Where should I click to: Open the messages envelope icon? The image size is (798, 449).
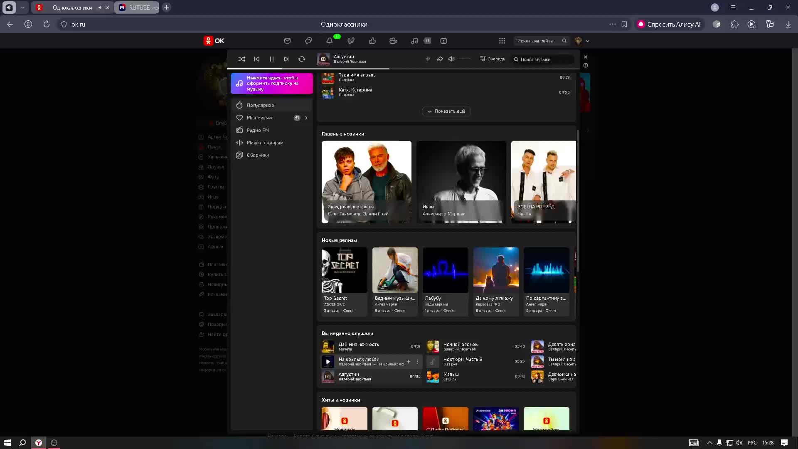pos(287,41)
